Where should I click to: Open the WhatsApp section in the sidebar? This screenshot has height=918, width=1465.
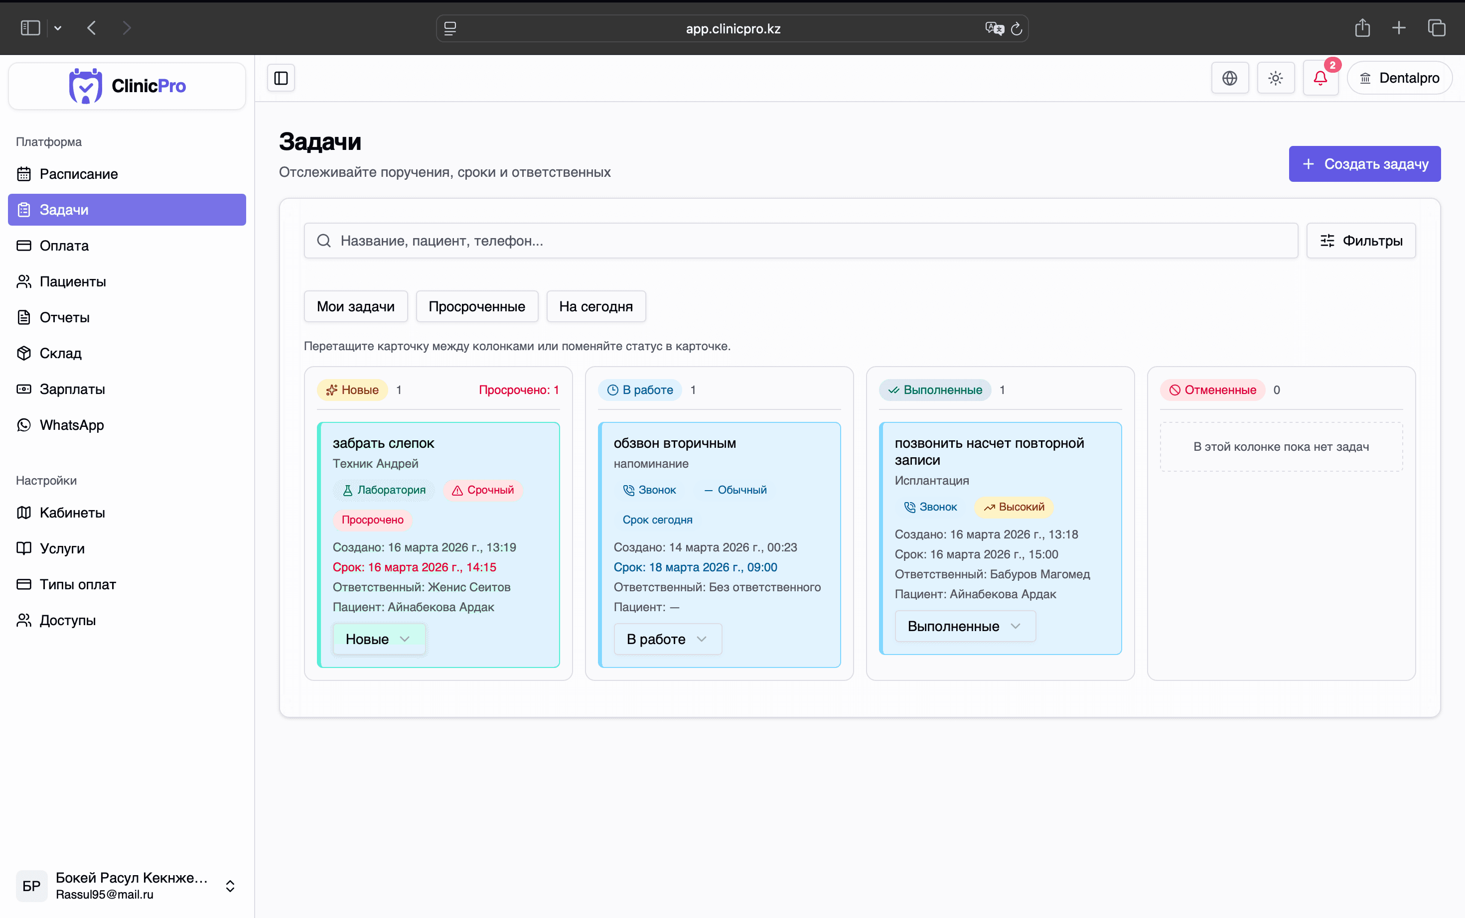pos(71,424)
